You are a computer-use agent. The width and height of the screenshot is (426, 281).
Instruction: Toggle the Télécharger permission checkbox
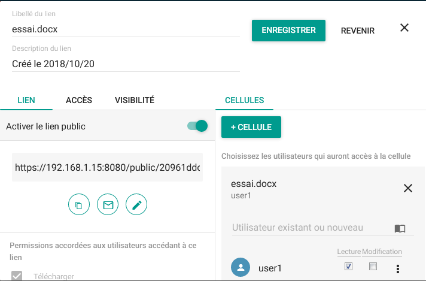point(17,276)
